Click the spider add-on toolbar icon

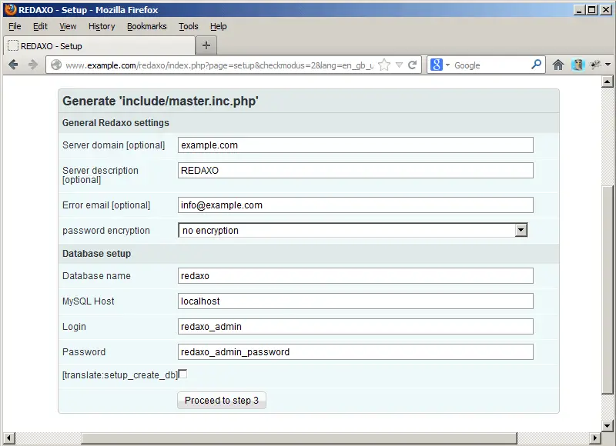(x=595, y=65)
